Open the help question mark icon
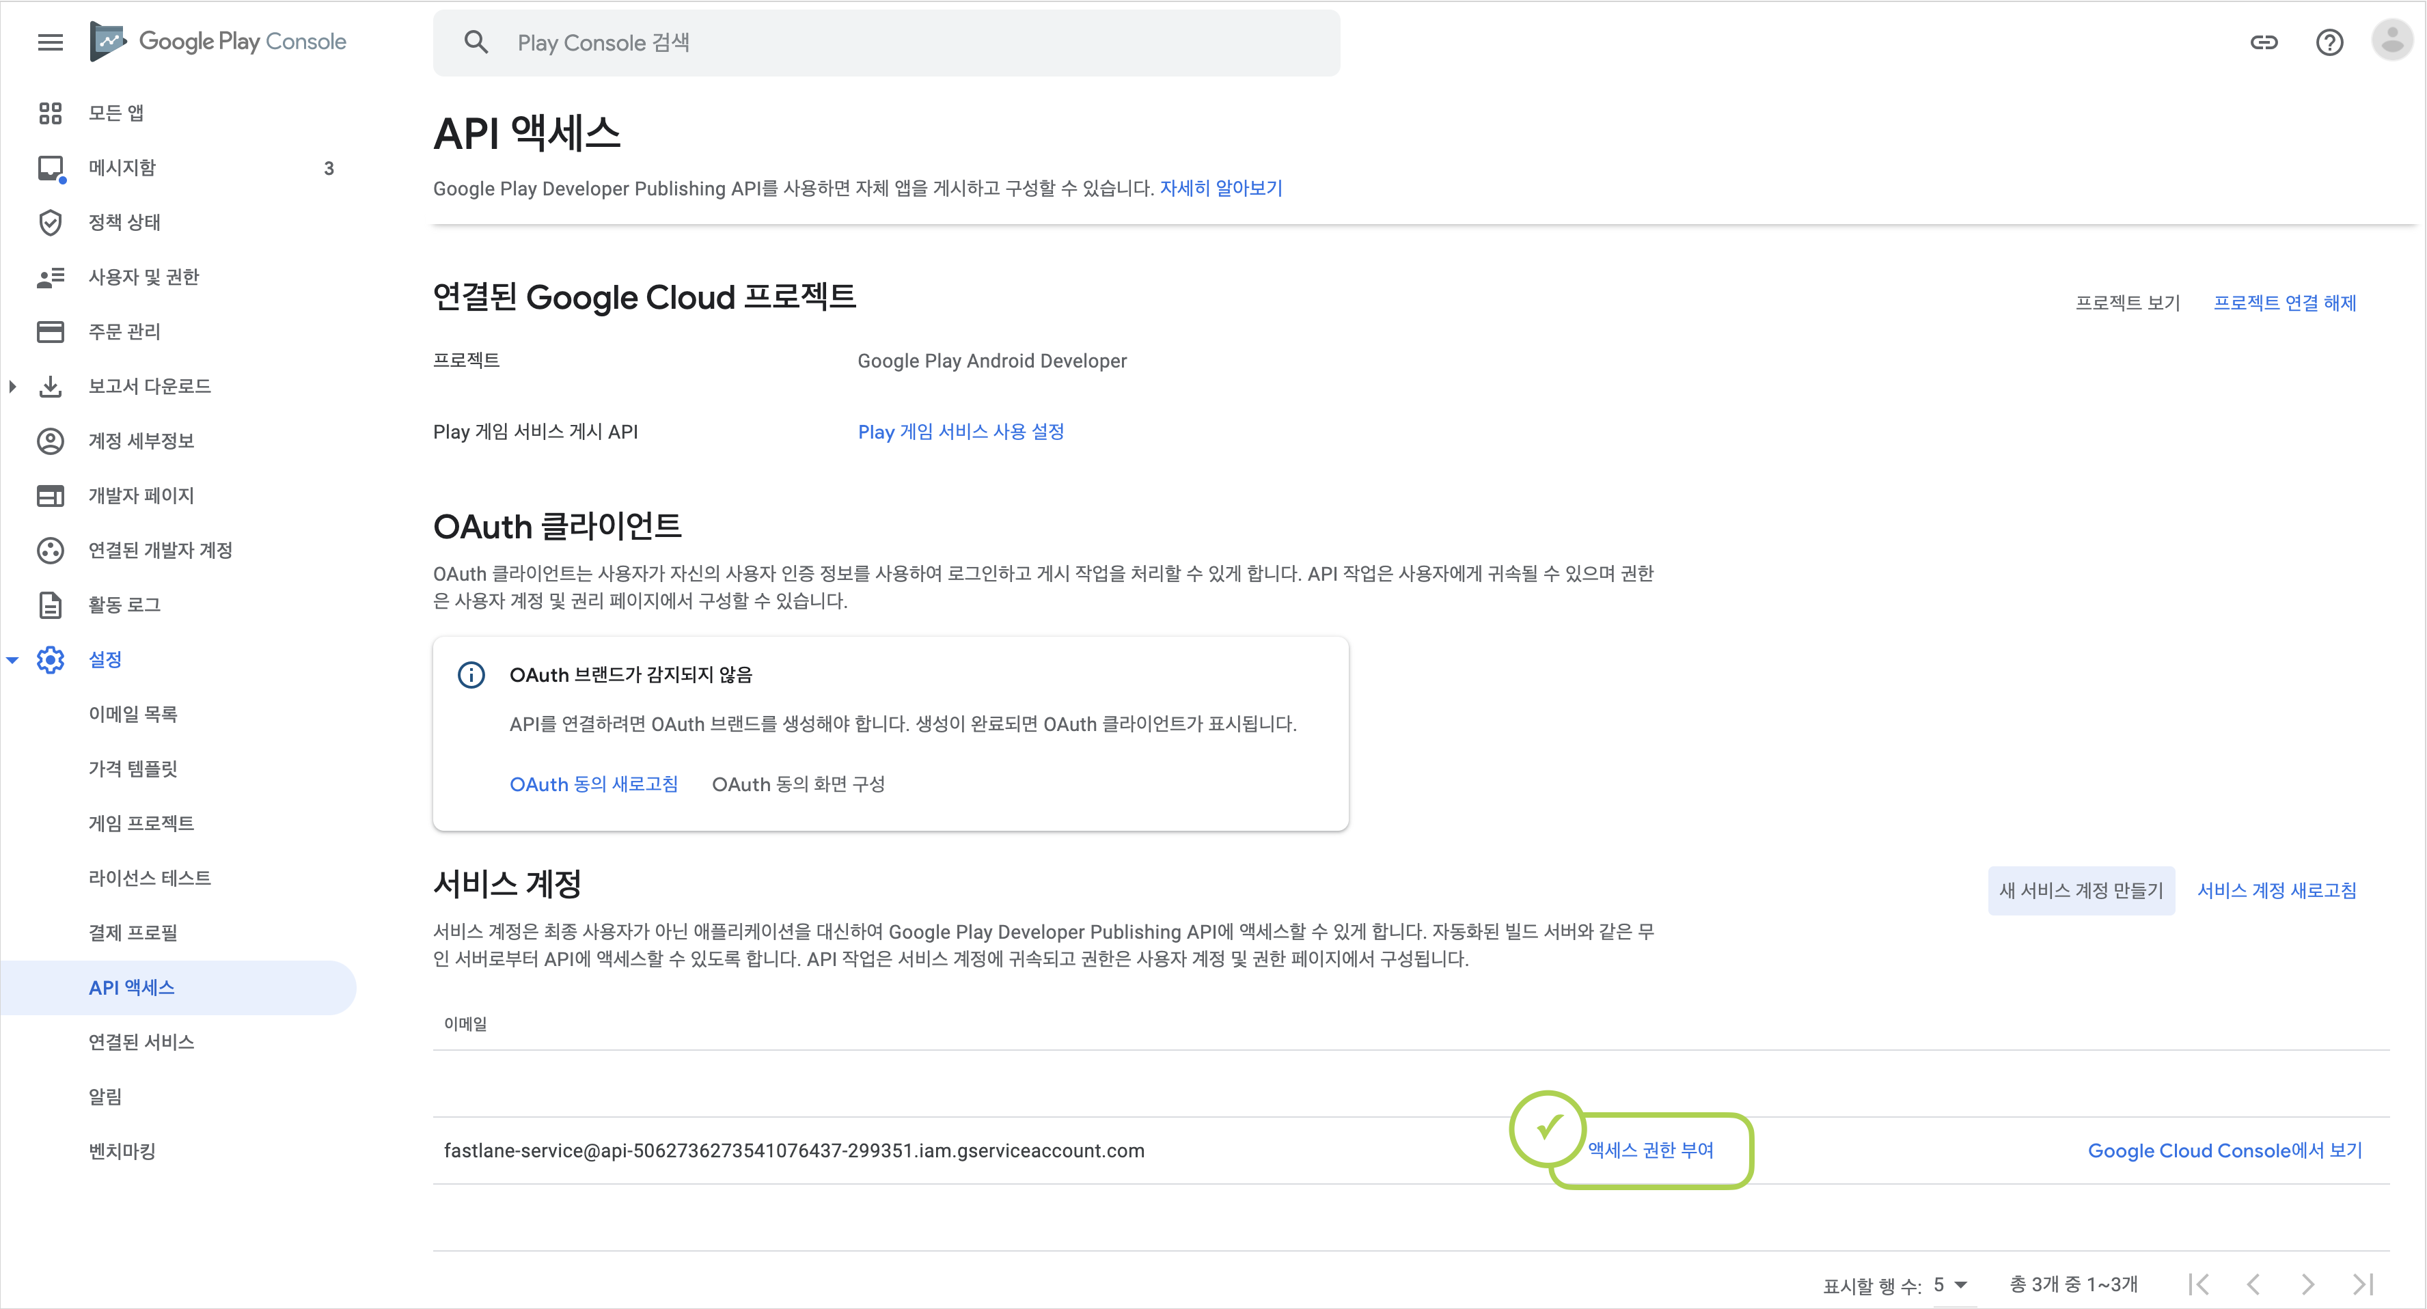Image resolution: width=2427 pixels, height=1309 pixels. (2329, 42)
